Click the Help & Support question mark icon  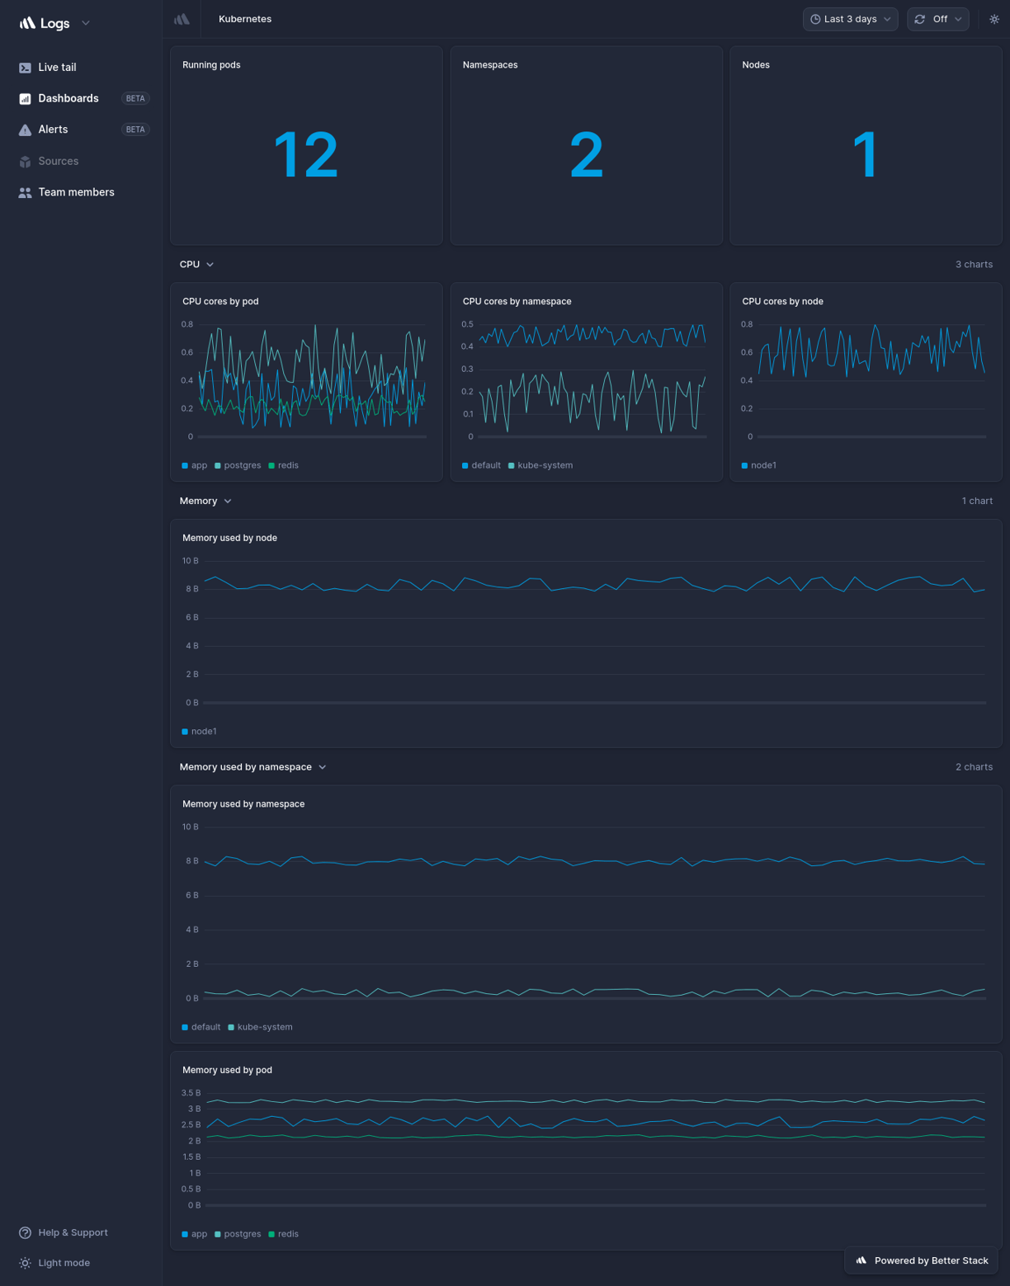pos(25,1232)
